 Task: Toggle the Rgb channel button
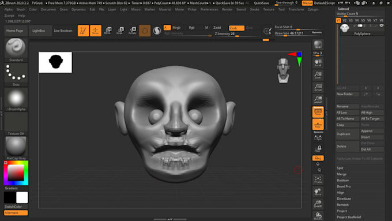coord(191,28)
